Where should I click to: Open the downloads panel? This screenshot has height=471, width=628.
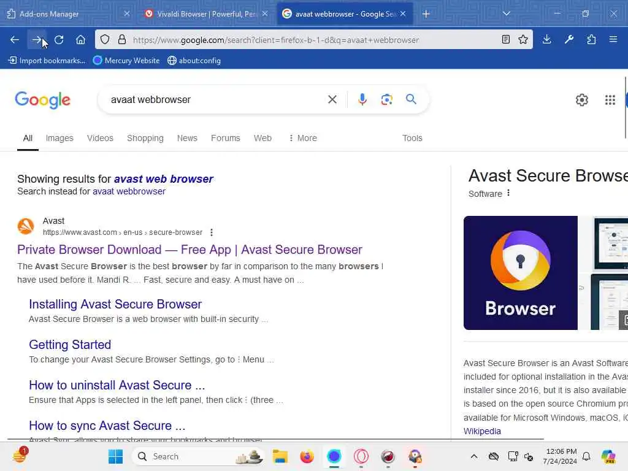pos(546,39)
